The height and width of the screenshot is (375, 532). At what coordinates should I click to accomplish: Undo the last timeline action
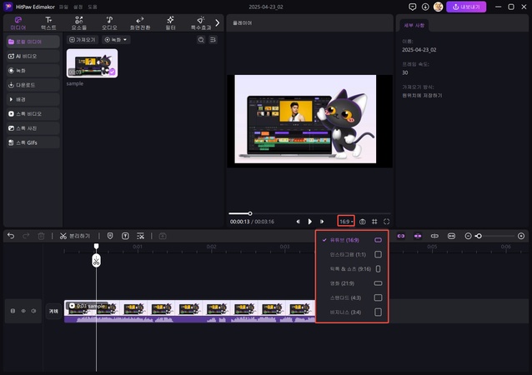click(11, 236)
